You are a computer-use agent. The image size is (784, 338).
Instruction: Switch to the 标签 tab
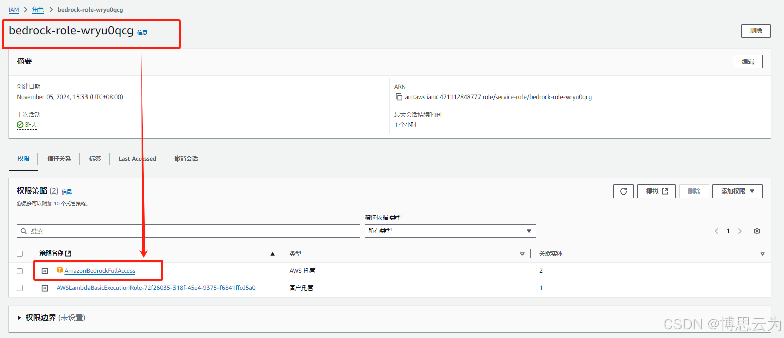coord(95,159)
